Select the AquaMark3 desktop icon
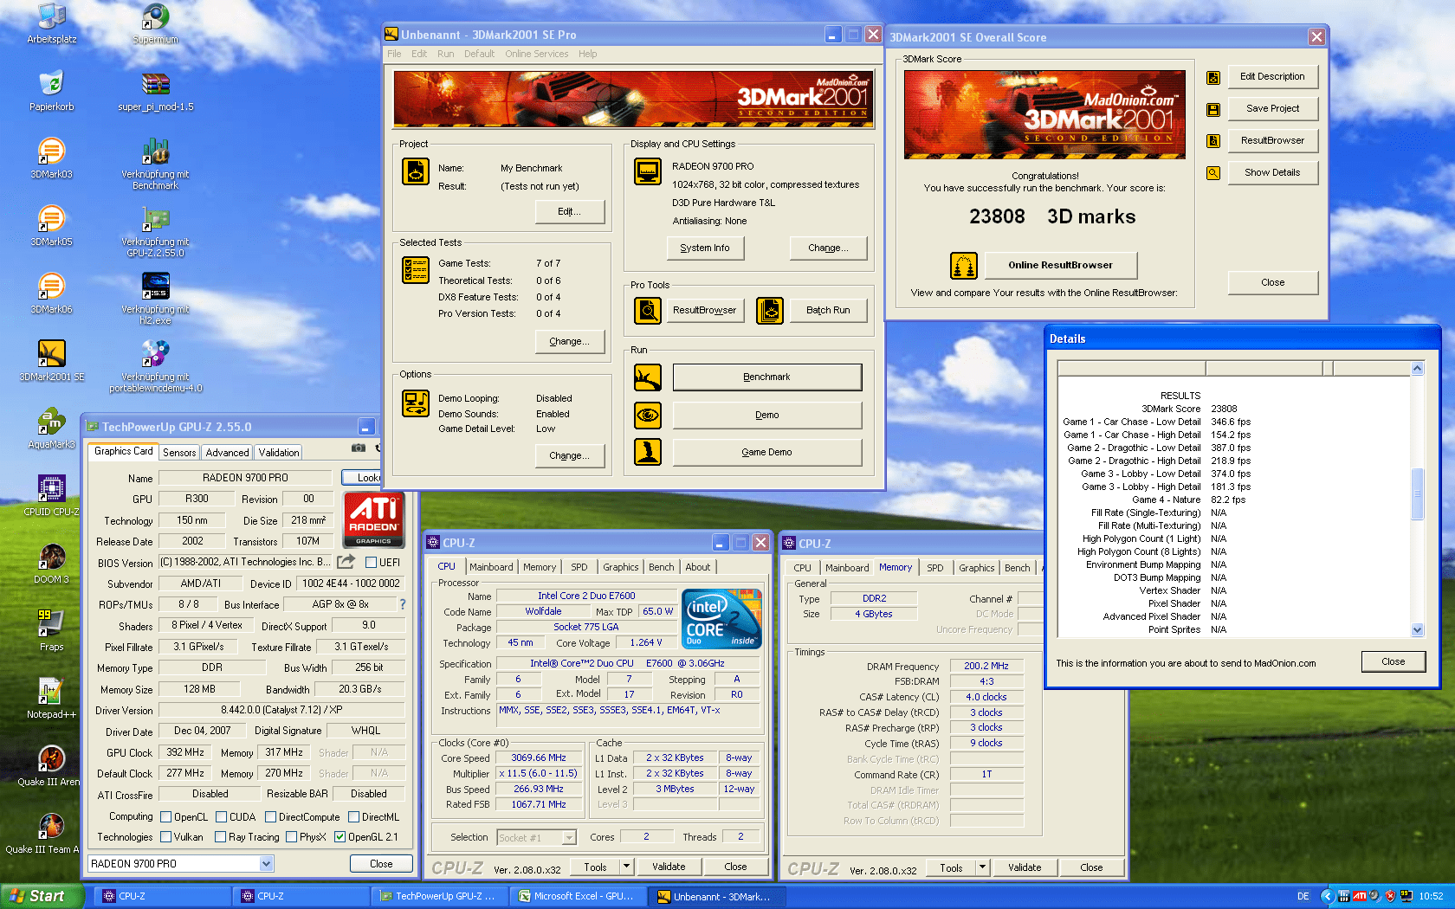 (51, 429)
